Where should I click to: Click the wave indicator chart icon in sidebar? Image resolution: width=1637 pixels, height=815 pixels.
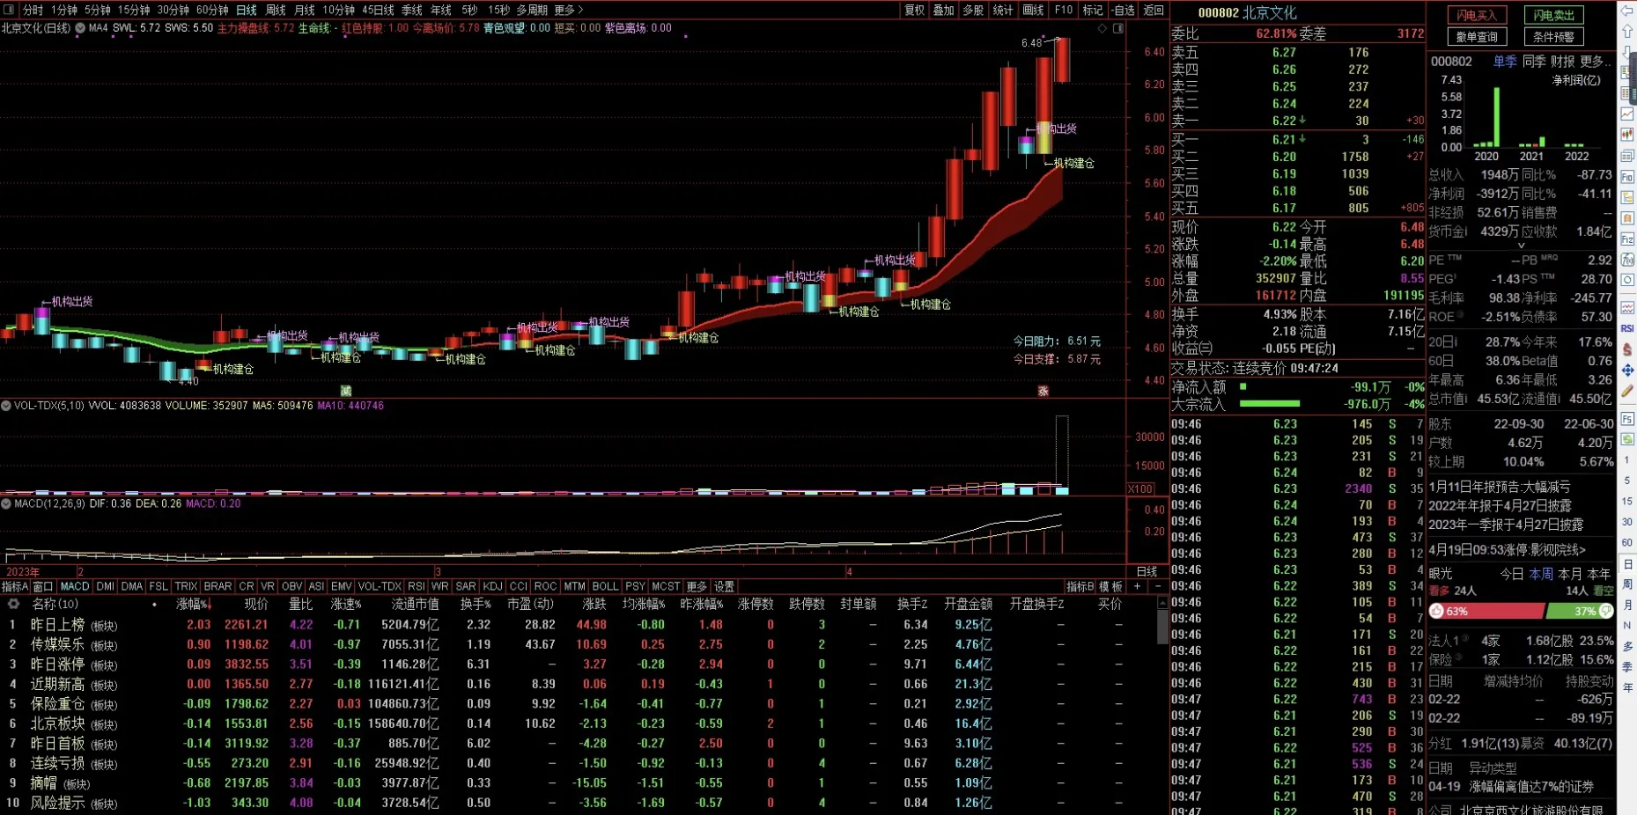[x=1627, y=309]
